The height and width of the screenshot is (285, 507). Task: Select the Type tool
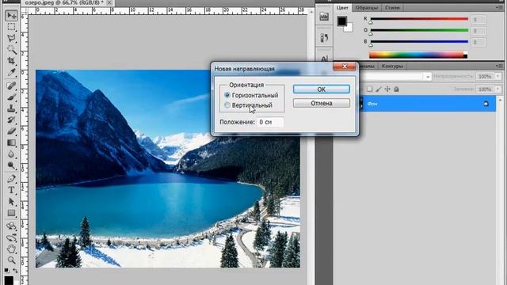pyautogui.click(x=11, y=190)
